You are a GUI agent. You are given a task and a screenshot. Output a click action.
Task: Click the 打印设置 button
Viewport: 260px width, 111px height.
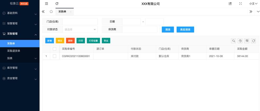pyautogui.click(x=93, y=41)
